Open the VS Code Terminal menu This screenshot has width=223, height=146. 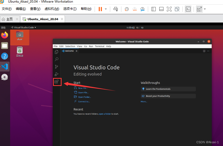[100, 46]
